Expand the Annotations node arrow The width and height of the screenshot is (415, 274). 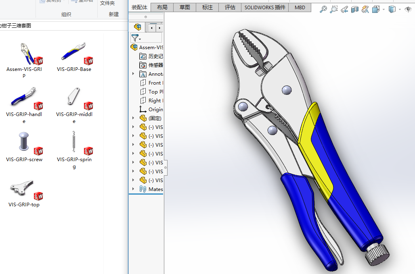click(133, 74)
